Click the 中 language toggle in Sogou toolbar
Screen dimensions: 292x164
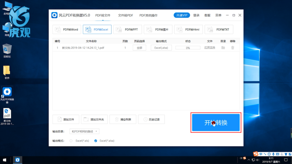pyautogui.click(x=261, y=154)
